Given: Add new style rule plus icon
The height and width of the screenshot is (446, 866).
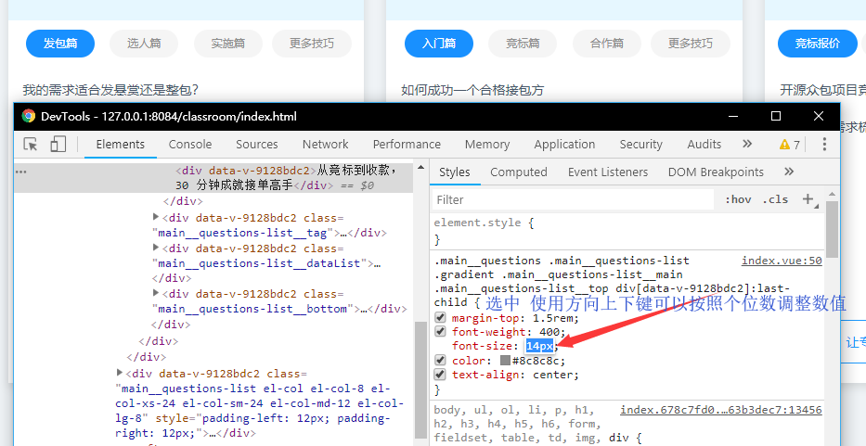Looking at the screenshot, I should [809, 199].
